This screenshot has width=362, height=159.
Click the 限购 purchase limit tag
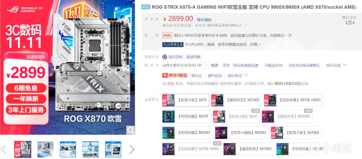tap(167, 36)
